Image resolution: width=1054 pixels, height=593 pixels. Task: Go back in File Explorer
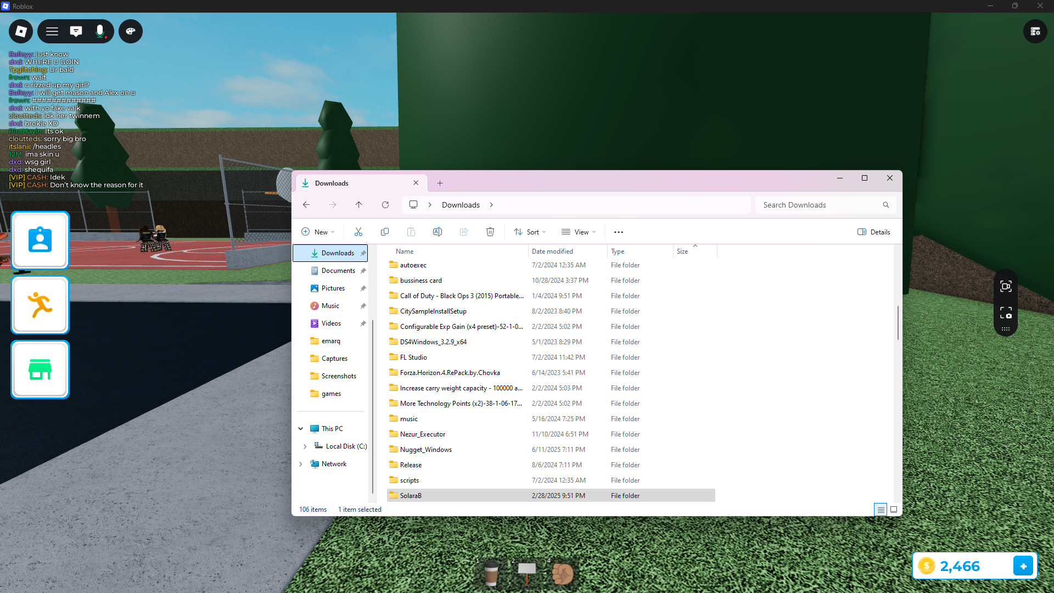[x=306, y=205]
